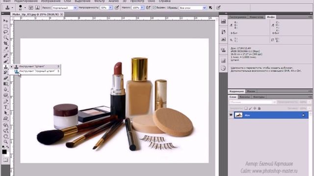Switch to the Контуры tab
Viewport: 314px width, 176px height.
pyautogui.click(x=259, y=97)
